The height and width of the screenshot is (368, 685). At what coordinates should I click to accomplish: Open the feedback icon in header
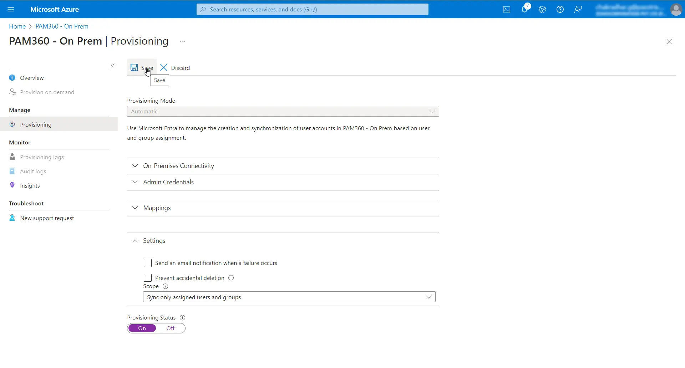(x=578, y=10)
